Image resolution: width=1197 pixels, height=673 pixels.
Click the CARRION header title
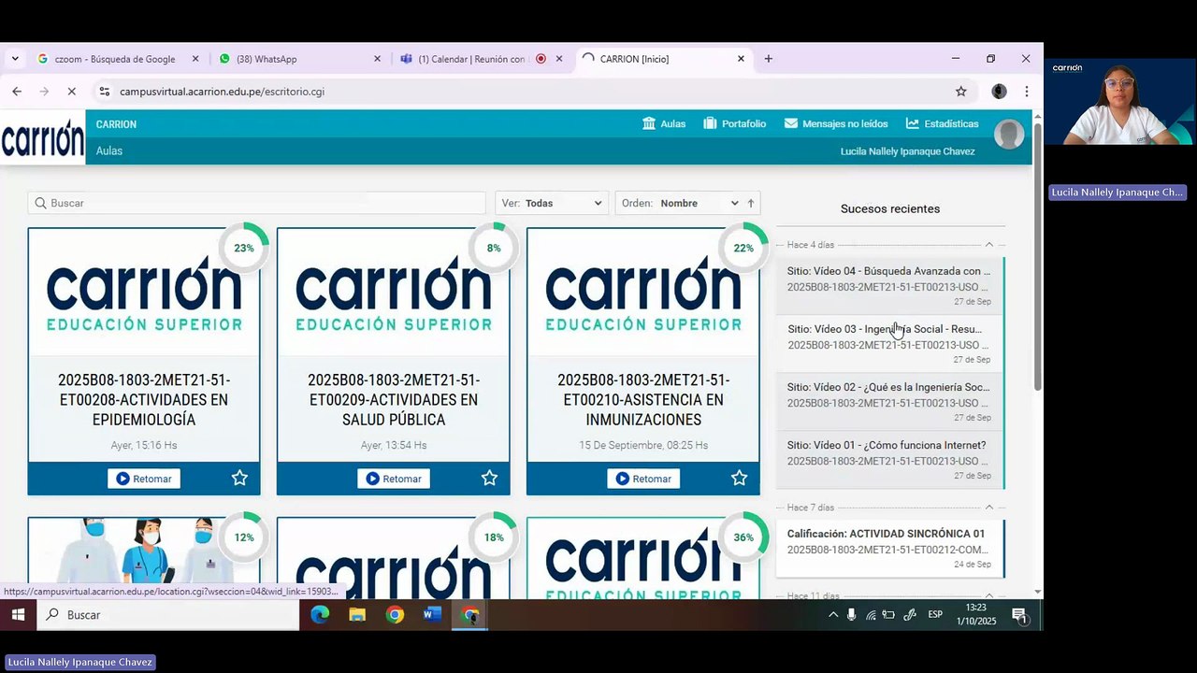click(x=116, y=124)
